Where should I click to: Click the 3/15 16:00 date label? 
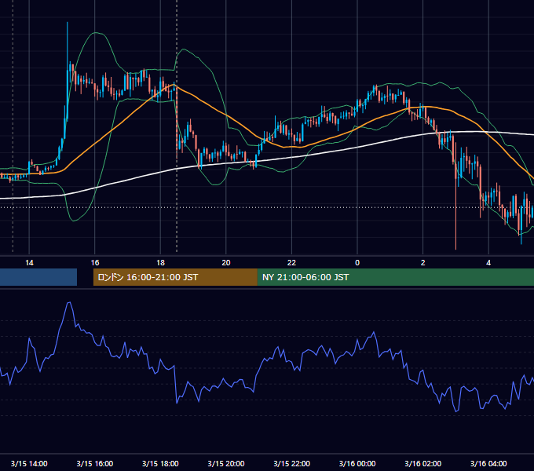click(95, 463)
